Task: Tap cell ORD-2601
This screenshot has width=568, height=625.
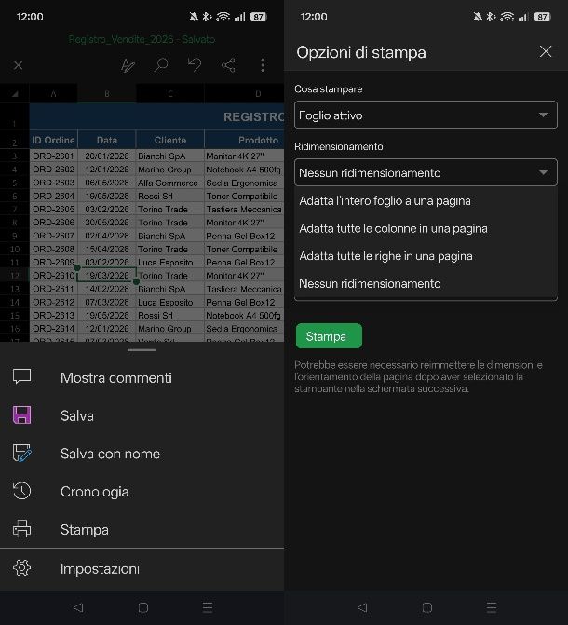Action: [53, 156]
